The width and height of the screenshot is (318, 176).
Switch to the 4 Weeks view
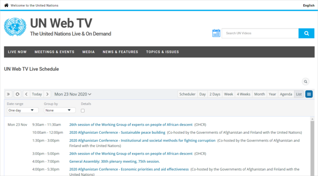coord(243,94)
